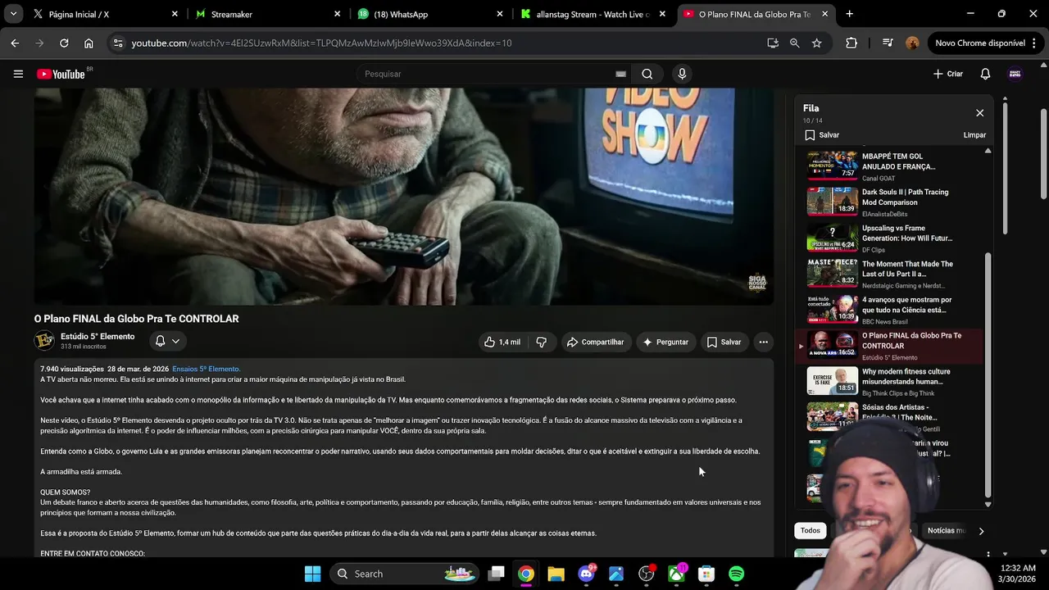Viewport: 1049px width, 590px height.
Task: Open the YouTube account avatar menu
Action: click(1015, 74)
